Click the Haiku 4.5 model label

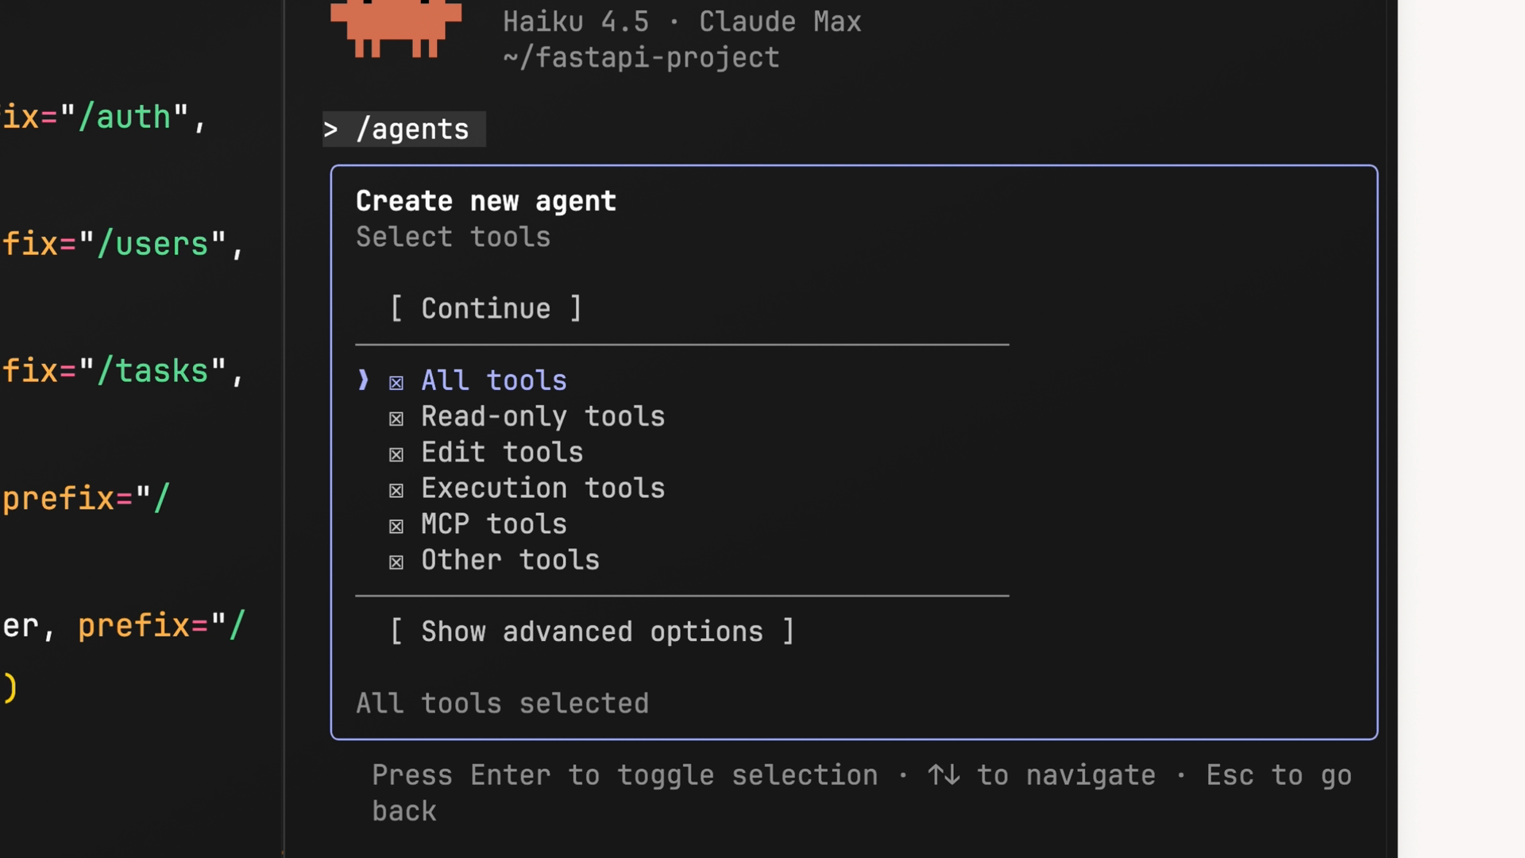(576, 21)
